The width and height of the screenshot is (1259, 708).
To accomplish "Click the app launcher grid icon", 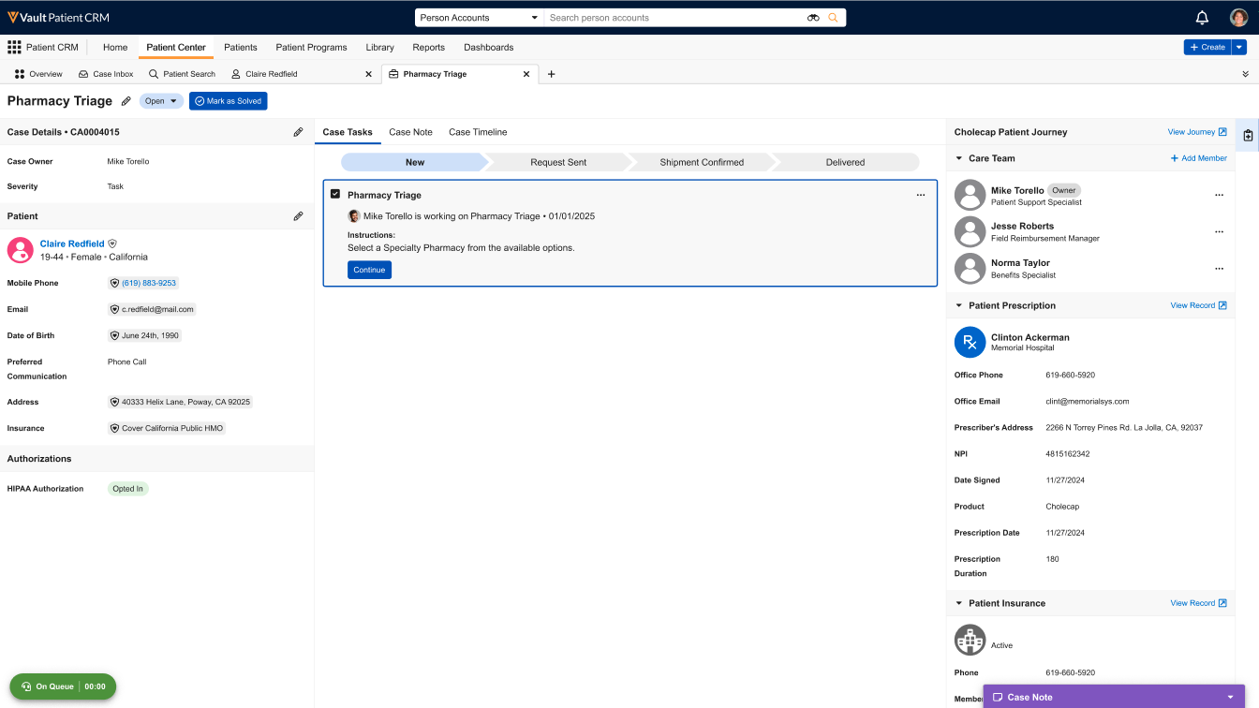I will click(14, 47).
